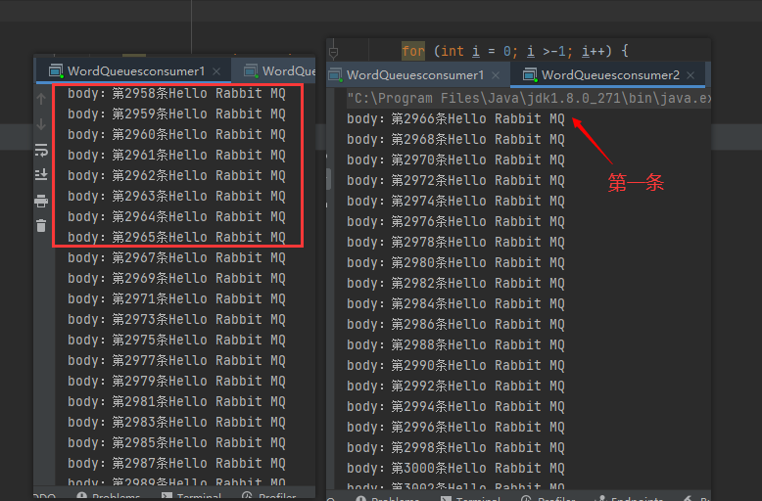This screenshot has height=501, width=762.
Task: Click the console line for message 2958
Action: tap(176, 94)
